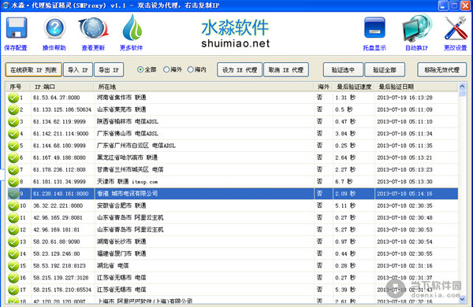
Task: Select IP 61.142.211.114:9000
Action: [61, 134]
